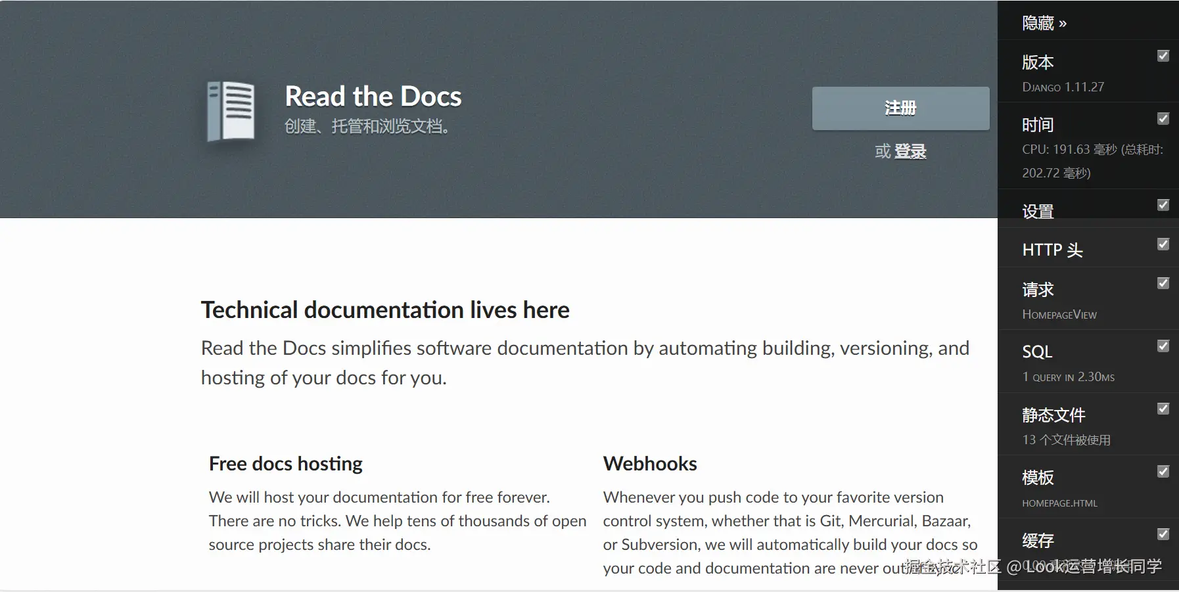Click the 'Whenever you push code' paragraph

pos(791,533)
